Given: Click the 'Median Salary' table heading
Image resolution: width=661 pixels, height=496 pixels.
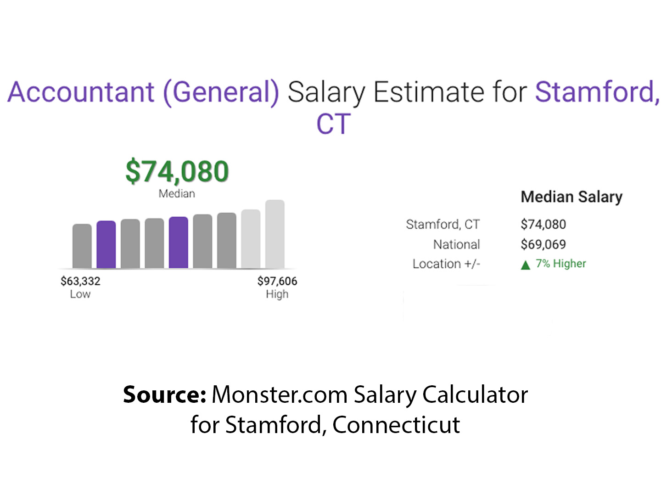Looking at the screenshot, I should point(571,197).
